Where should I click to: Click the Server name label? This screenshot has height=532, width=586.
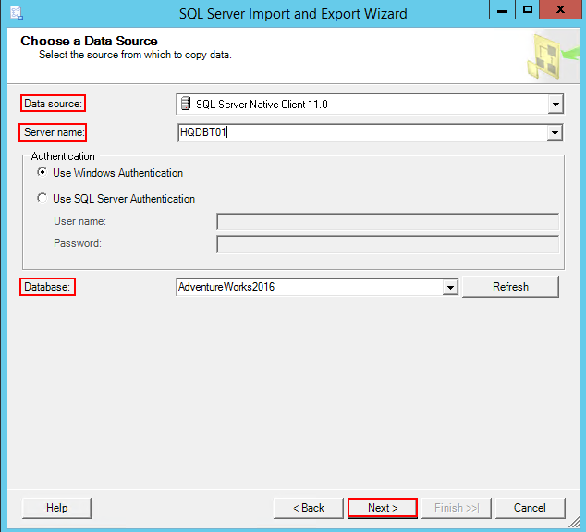55,132
